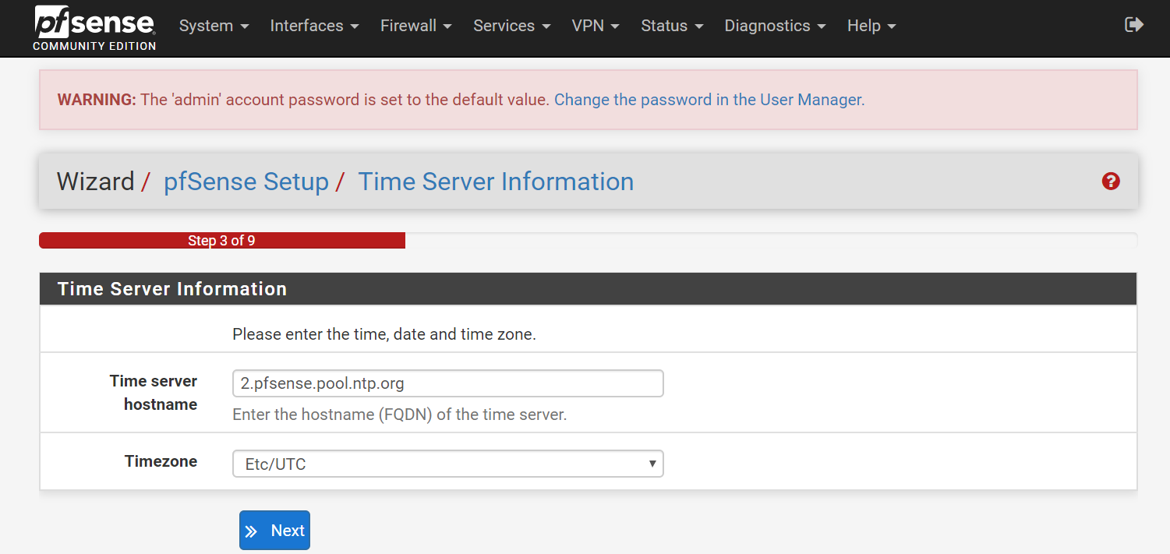Click the 'Please enter the time, date and time zone.' text

(384, 334)
